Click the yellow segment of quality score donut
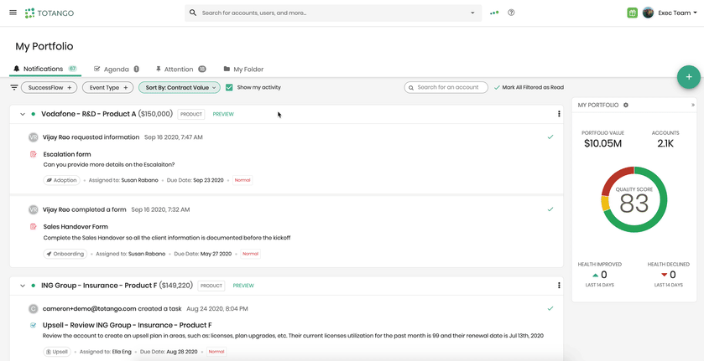Screen dimensions: 704x361 [x=605, y=204]
